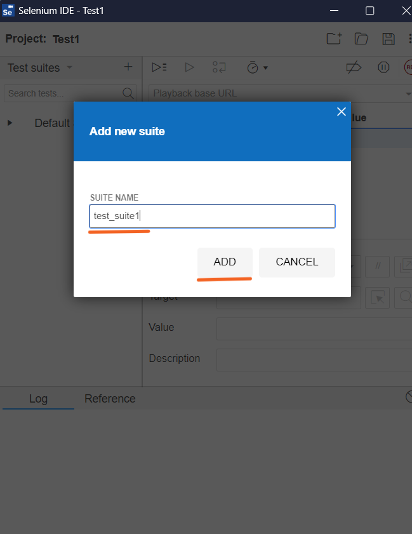412x534 pixels.
Task: Open the Playback base URL dropdown arrow
Action: tap(408, 93)
